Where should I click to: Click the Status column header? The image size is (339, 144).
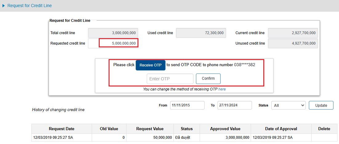tap(187, 129)
